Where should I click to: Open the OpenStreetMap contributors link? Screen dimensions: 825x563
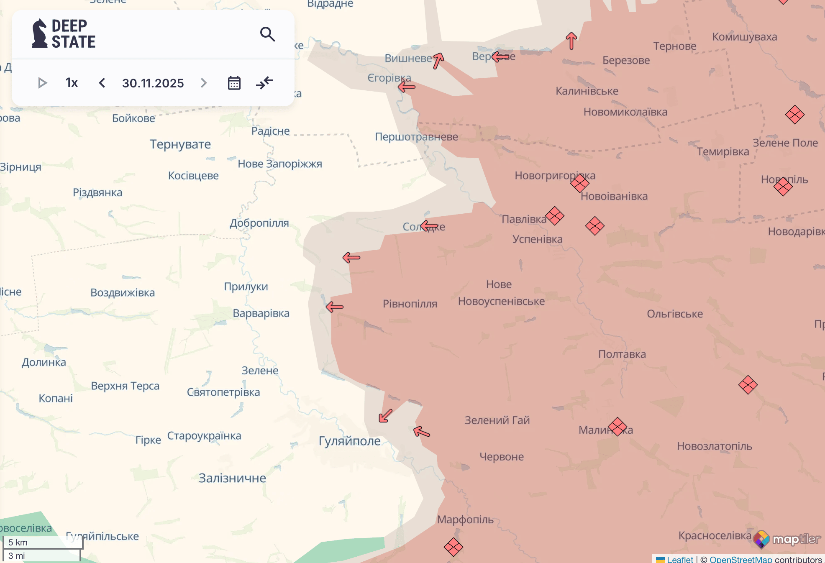coord(740,559)
